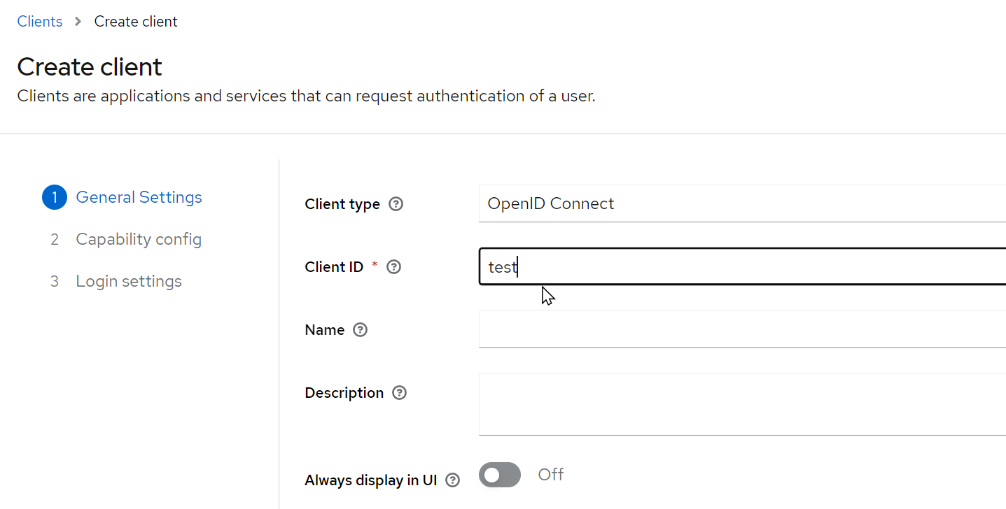Screen dimensions: 1006x509
Task: Place cursor in the Description text area
Action: (742, 404)
